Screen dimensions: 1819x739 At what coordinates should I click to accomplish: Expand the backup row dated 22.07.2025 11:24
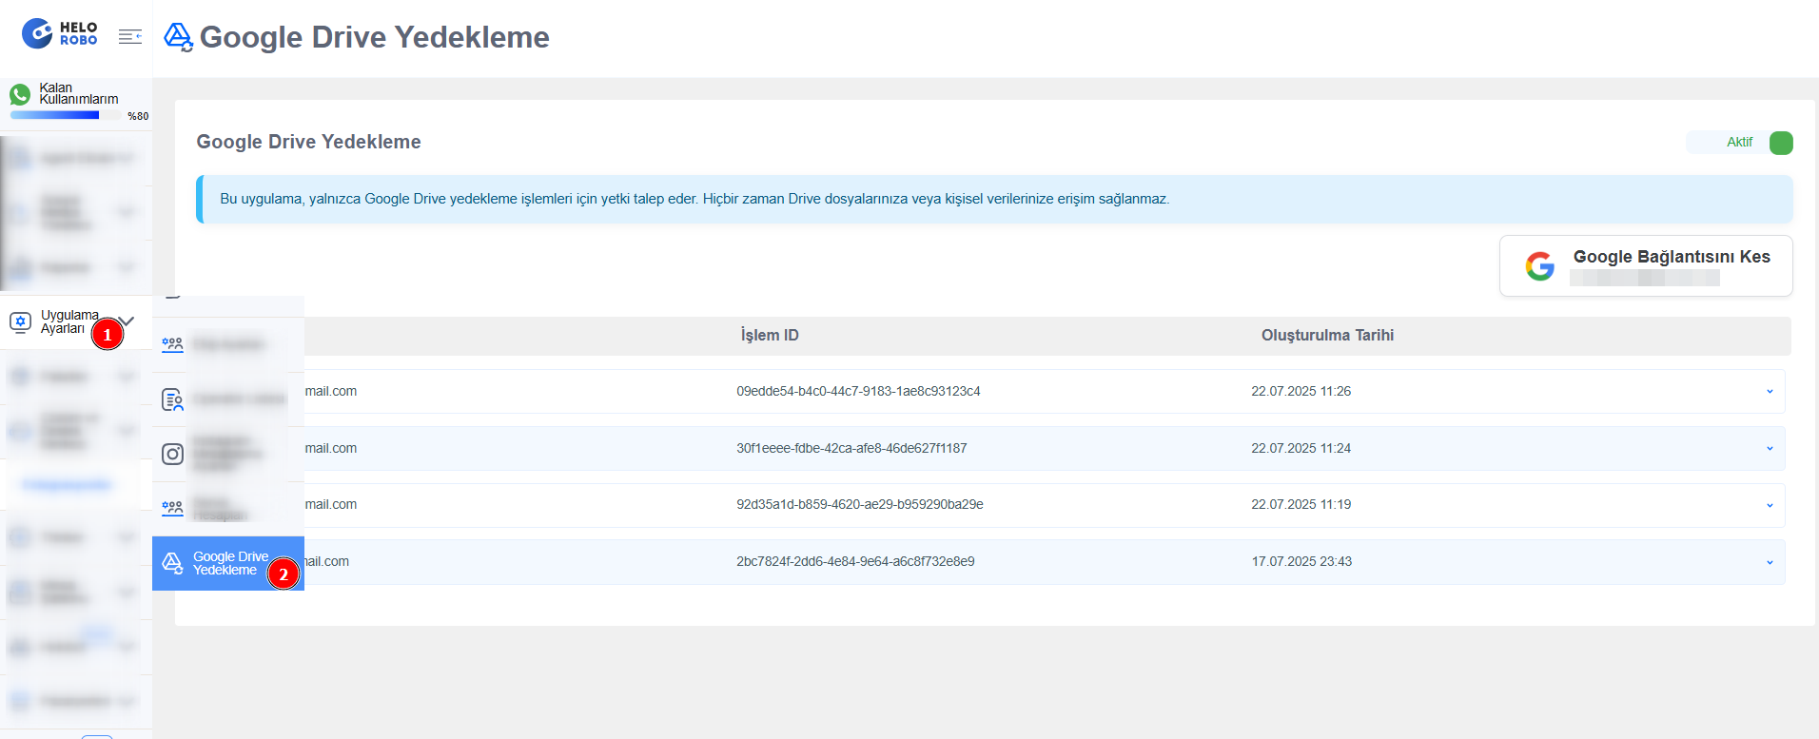tap(1770, 449)
